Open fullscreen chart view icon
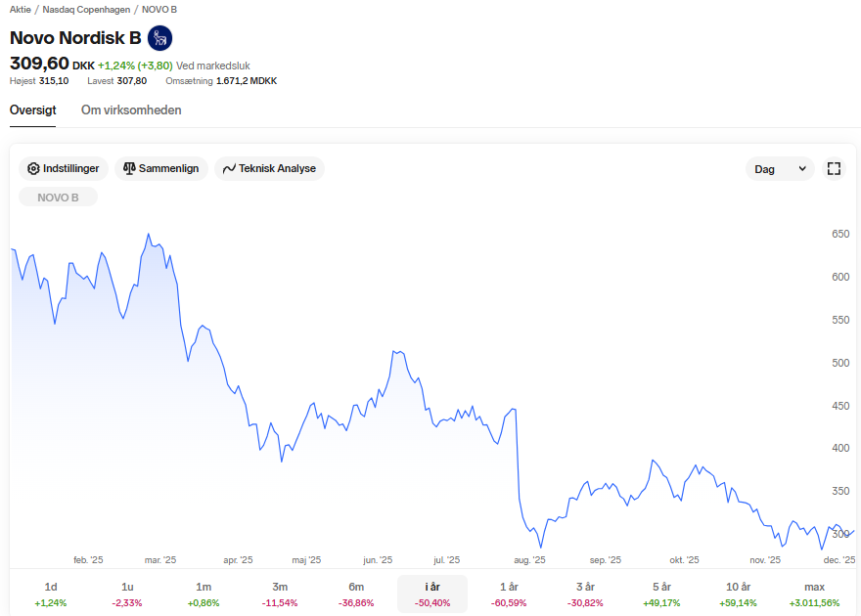 834,168
